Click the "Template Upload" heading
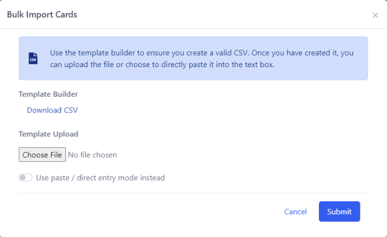This screenshot has height=237, width=387. (48, 134)
